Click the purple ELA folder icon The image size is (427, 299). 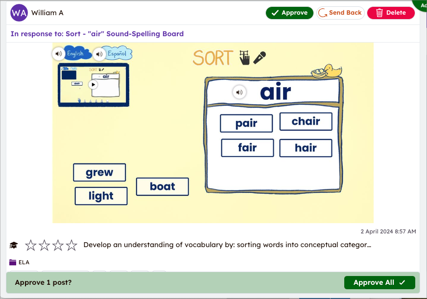pos(11,262)
